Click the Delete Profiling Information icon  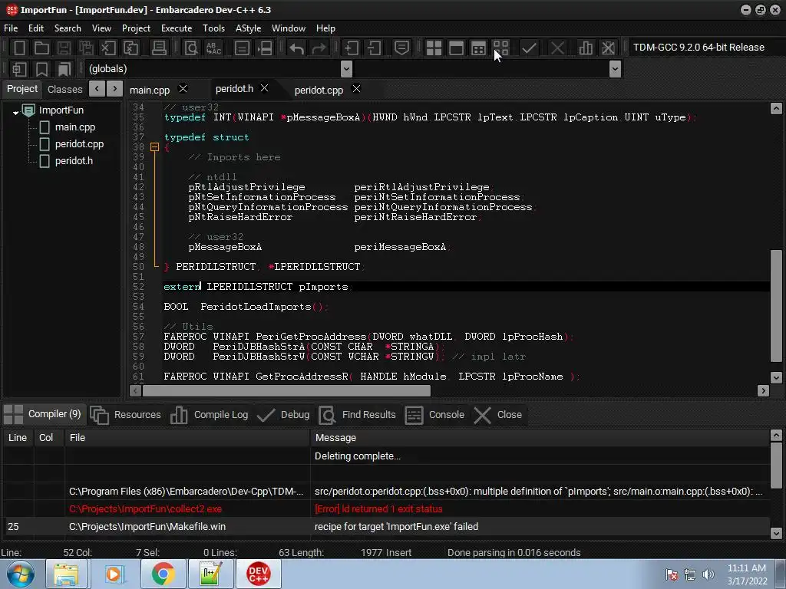(x=608, y=48)
